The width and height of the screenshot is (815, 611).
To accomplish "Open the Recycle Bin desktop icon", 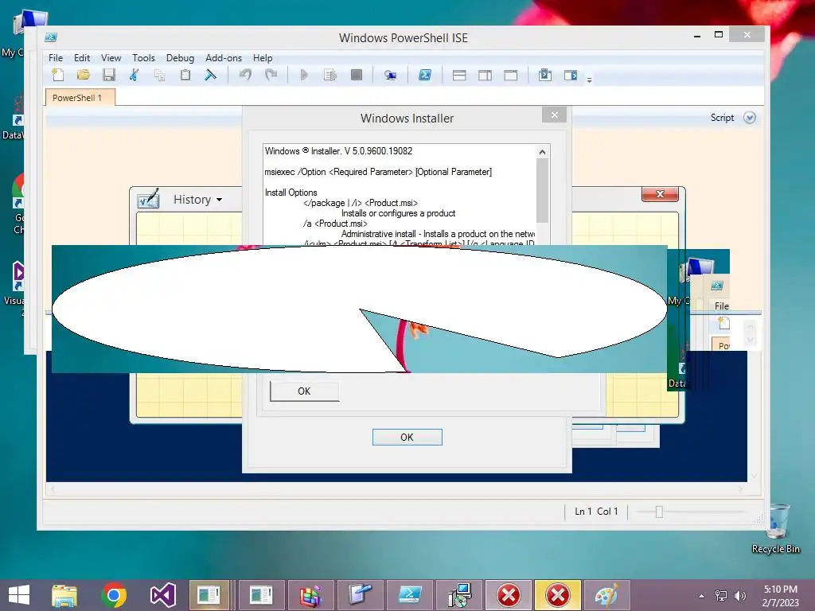I will click(776, 529).
